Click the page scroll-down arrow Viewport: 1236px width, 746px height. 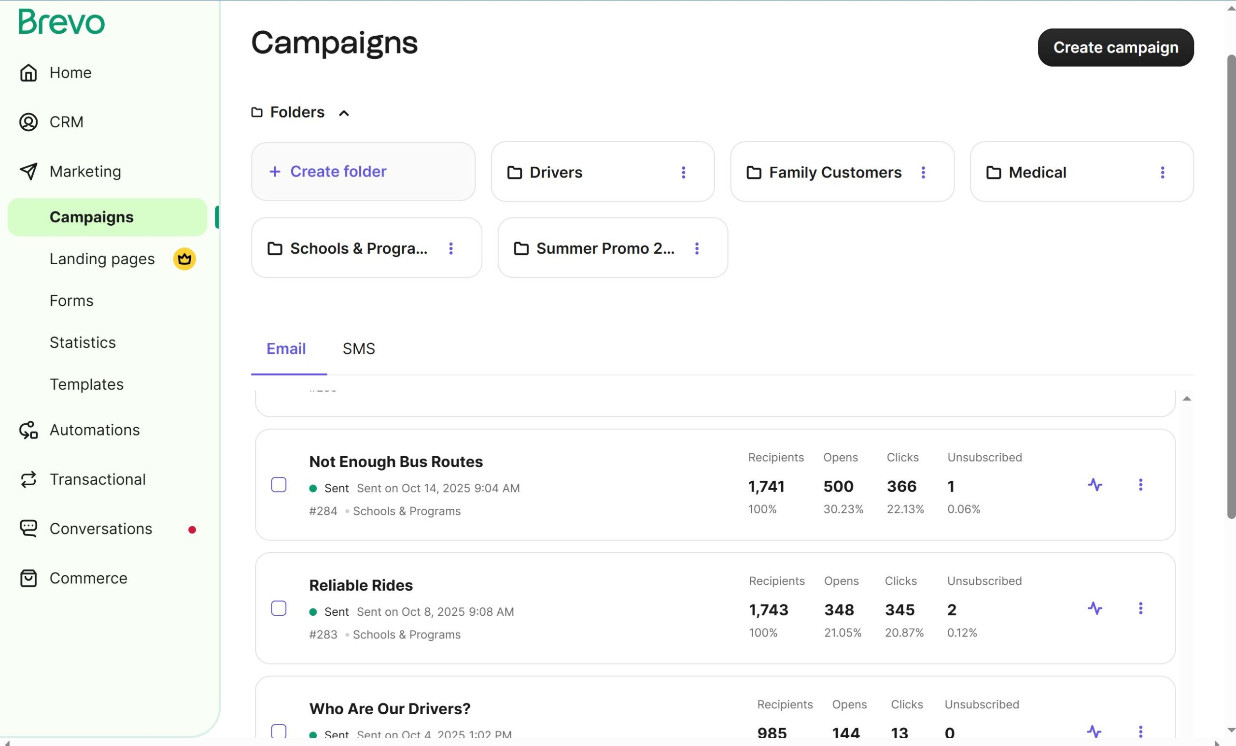point(1232,730)
